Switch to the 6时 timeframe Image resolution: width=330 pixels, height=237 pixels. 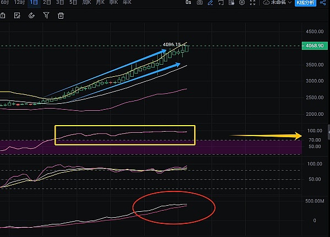(5, 3)
